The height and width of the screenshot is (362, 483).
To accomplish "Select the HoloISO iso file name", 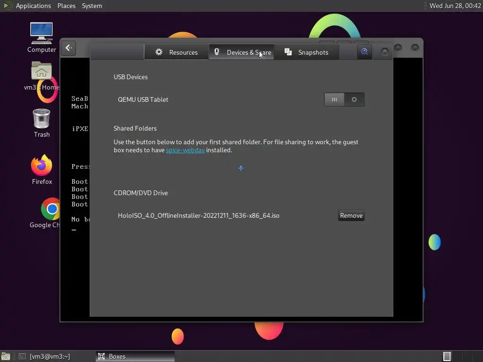I will click(199, 215).
